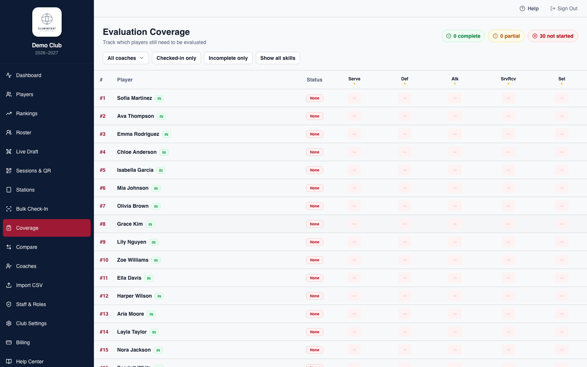The height and width of the screenshot is (367, 587).
Task: Click the Billing credit card icon
Action: click(9, 342)
